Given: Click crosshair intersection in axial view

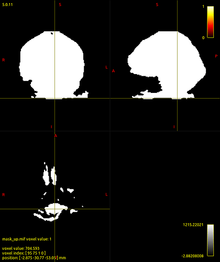Looking at the screenshot, I should 54,209.
